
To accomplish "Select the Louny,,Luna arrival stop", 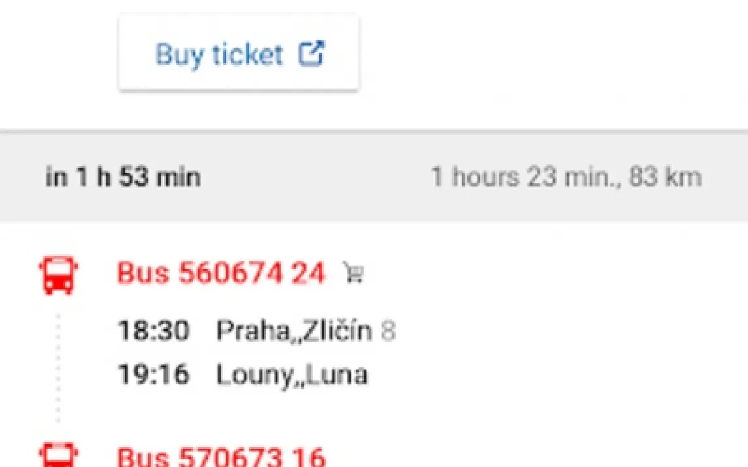I will point(292,374).
